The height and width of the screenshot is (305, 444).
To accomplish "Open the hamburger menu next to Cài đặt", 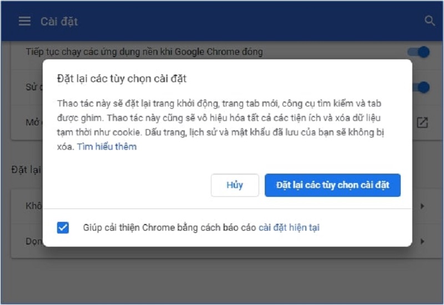I will point(24,21).
